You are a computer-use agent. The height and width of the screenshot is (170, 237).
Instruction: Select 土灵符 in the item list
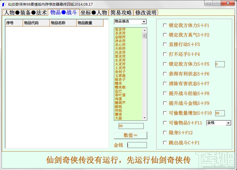tap(120, 68)
